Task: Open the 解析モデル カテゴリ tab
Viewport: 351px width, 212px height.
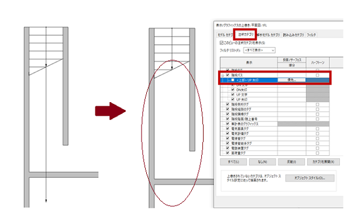Action: click(x=268, y=35)
